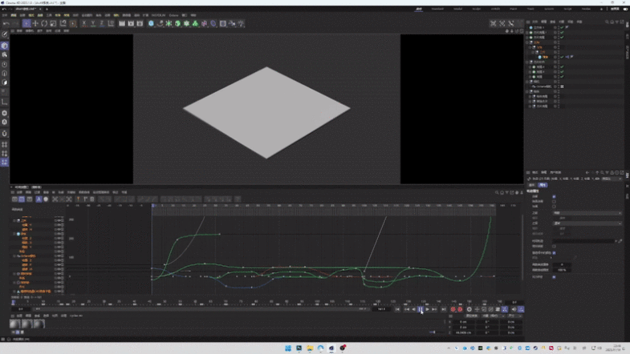
Task: Go to the end of animation
Action: pyautogui.click(x=443, y=309)
